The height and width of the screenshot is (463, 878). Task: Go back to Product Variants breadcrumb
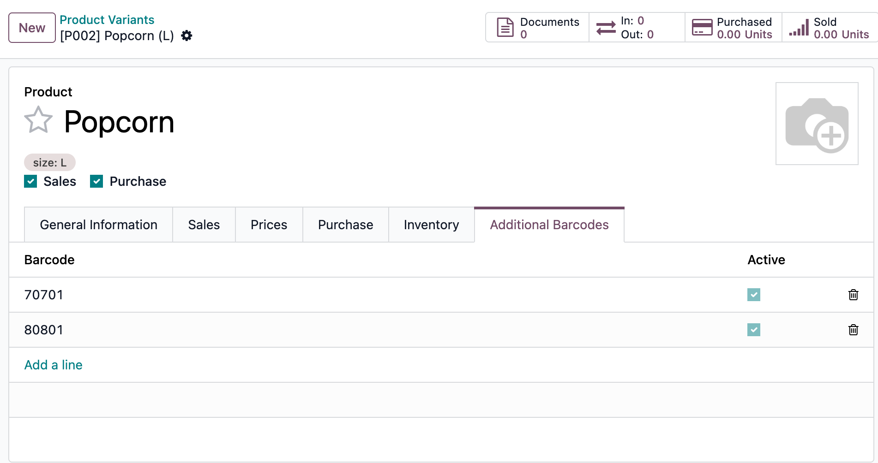tap(107, 20)
